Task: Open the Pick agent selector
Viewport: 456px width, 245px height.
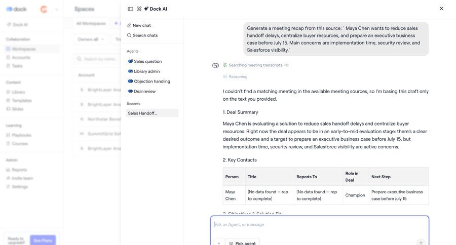Action: (x=243, y=243)
